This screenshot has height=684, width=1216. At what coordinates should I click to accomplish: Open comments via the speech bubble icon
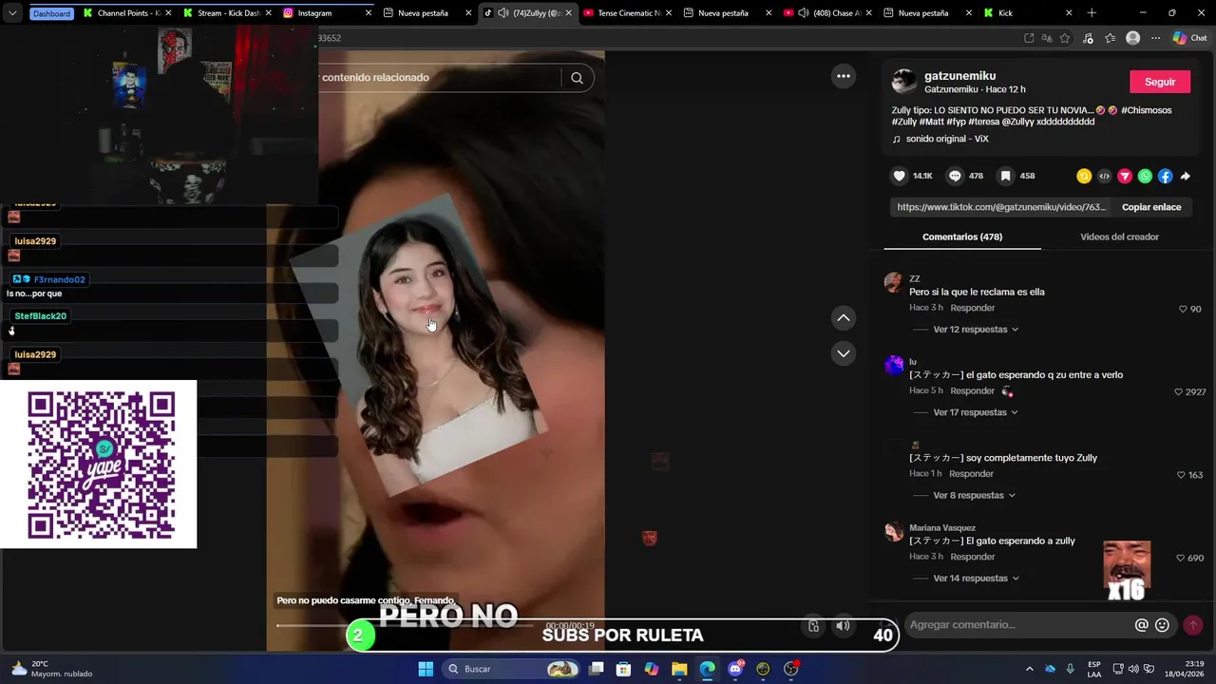(955, 176)
